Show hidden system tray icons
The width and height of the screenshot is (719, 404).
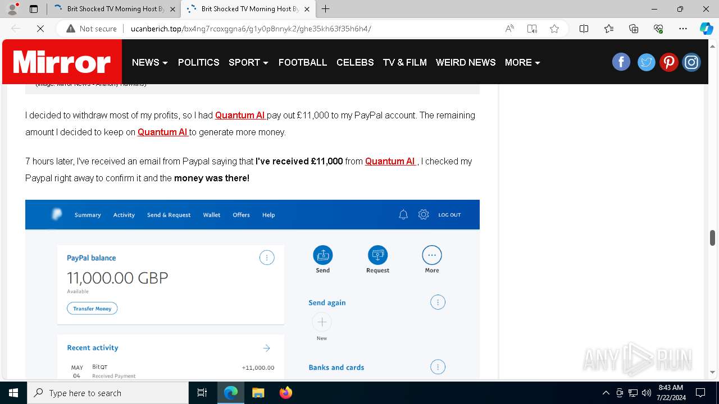pos(606,393)
